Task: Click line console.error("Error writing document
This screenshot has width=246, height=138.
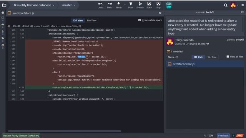Action: coord(83,99)
